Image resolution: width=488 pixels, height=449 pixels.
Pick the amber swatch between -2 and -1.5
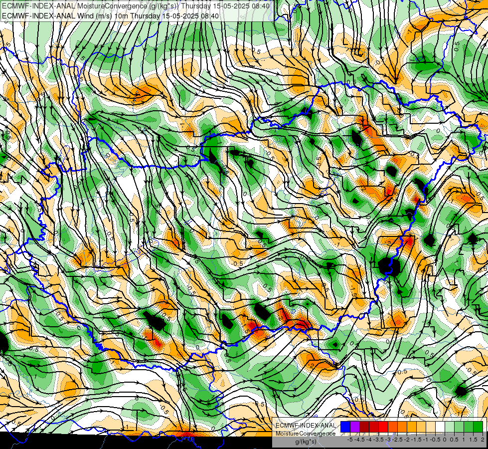pos(411,427)
